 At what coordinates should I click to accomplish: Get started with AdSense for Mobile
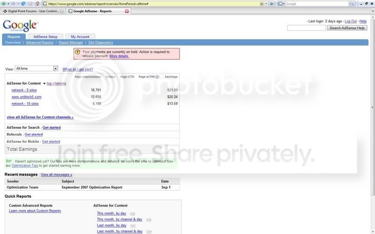pyautogui.click(x=51, y=142)
